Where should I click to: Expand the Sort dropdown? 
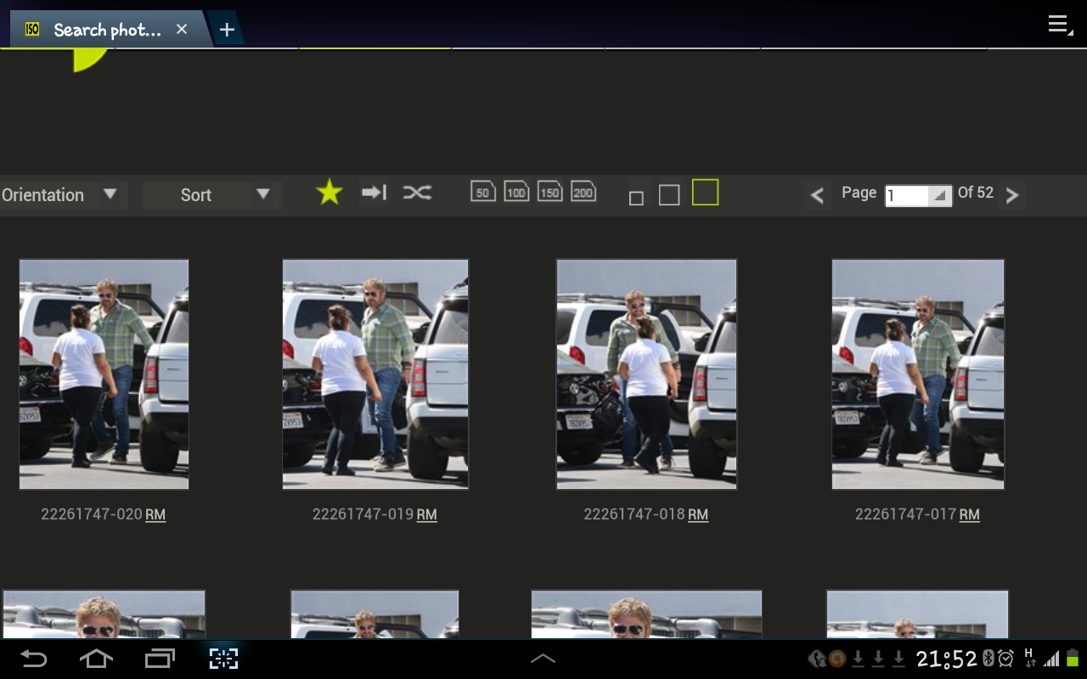point(212,195)
